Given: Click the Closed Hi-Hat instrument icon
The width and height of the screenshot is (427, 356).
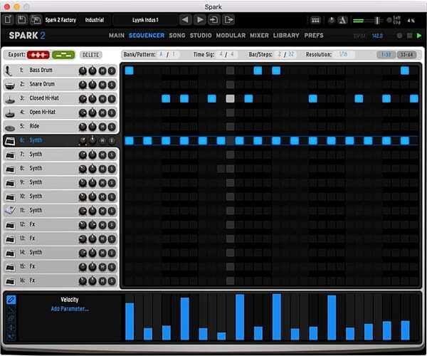Looking at the screenshot, I should pyautogui.click(x=10, y=99).
